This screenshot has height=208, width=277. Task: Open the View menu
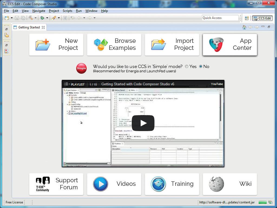point(25,11)
